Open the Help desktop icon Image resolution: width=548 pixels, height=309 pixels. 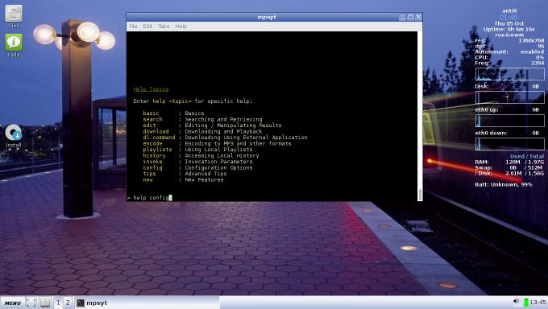[x=14, y=45]
